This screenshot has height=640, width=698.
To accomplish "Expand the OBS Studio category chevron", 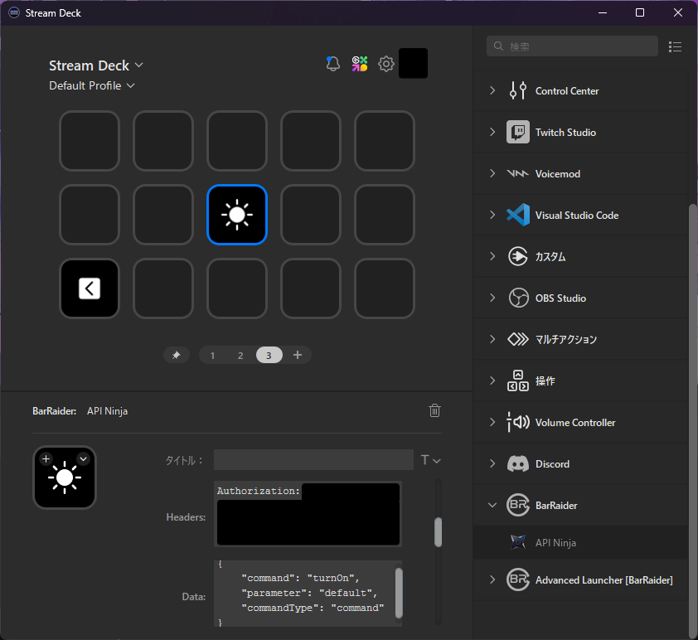I will tap(492, 298).
